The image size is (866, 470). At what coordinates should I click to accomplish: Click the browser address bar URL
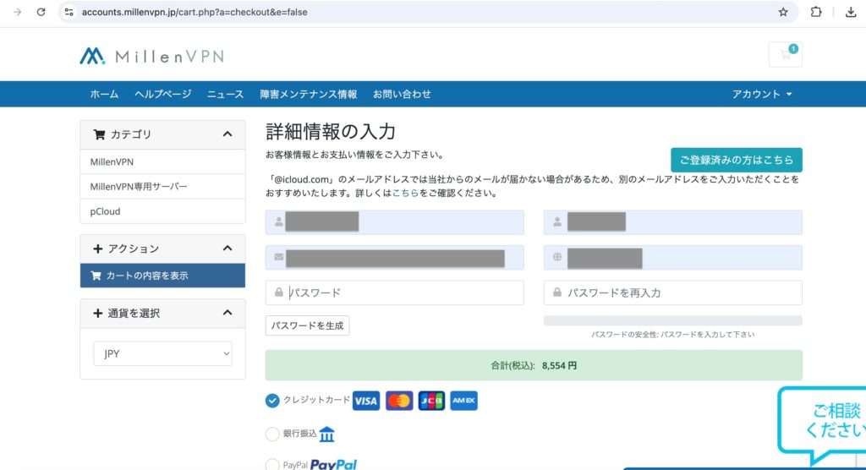tap(195, 12)
